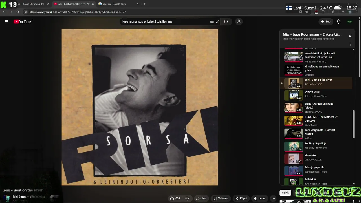This screenshot has height=203, width=361.
Task: Open the account avatar menu
Action: (x=350, y=22)
